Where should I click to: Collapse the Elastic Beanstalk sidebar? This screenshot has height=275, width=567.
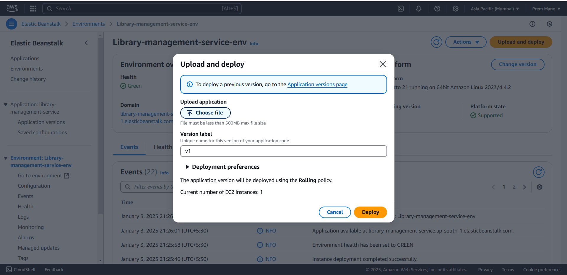pos(86,43)
